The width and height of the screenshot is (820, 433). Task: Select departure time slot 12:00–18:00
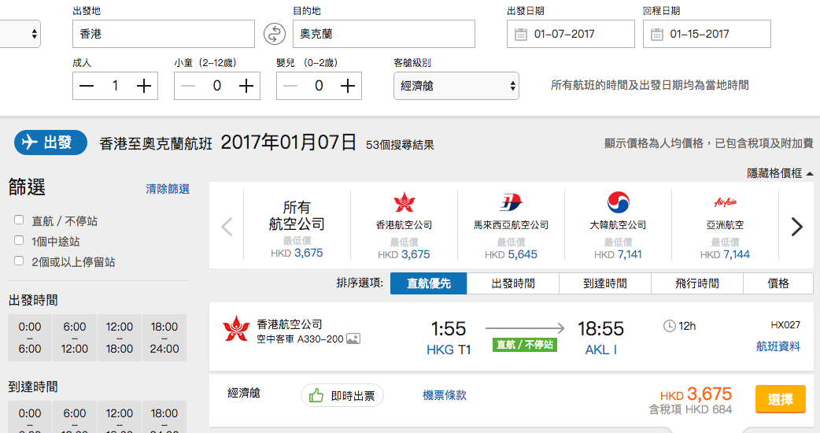(120, 338)
